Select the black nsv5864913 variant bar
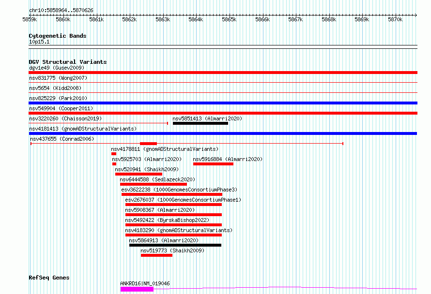Image resolution: width=431 pixels, height=294 pixels. (x=175, y=245)
